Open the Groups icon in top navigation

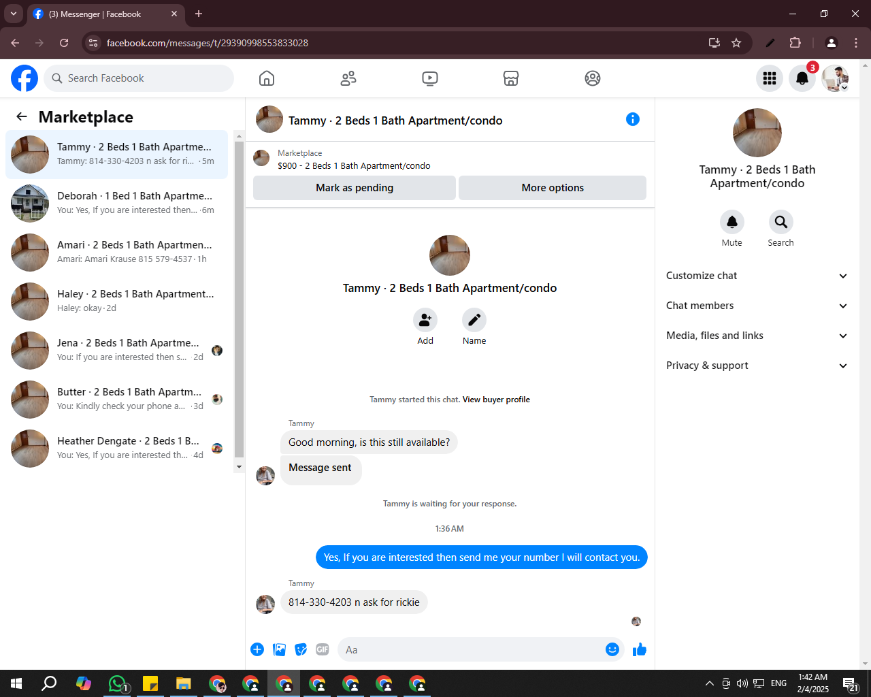593,78
